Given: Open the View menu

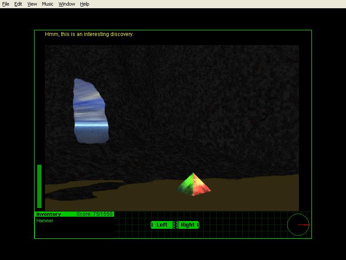Looking at the screenshot, I should 32,4.
